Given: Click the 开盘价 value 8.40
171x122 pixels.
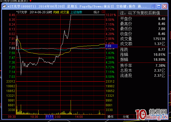Looking at the screenshot, I should coord(162,19).
